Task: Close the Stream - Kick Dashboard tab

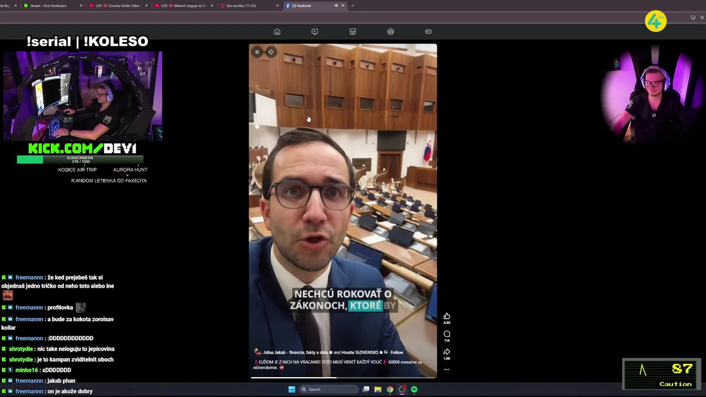Action: click(x=81, y=6)
